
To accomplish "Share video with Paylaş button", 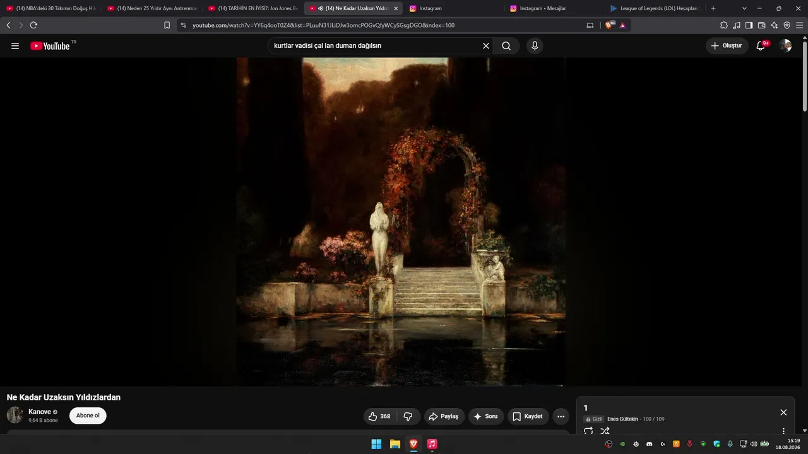I will point(444,416).
